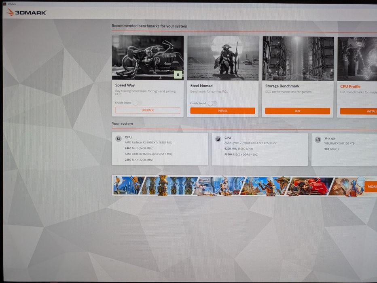The height and width of the screenshot is (283, 377).
Task: Click the Storage drive icon
Action: pyautogui.click(x=318, y=139)
